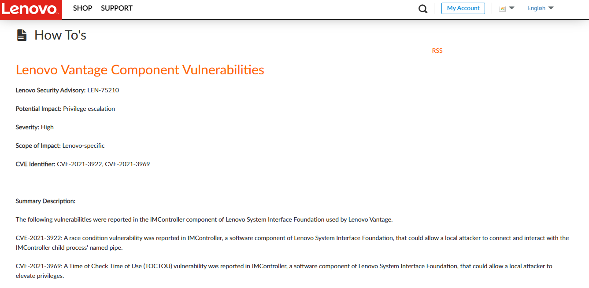Open the search magnifier icon

point(423,9)
